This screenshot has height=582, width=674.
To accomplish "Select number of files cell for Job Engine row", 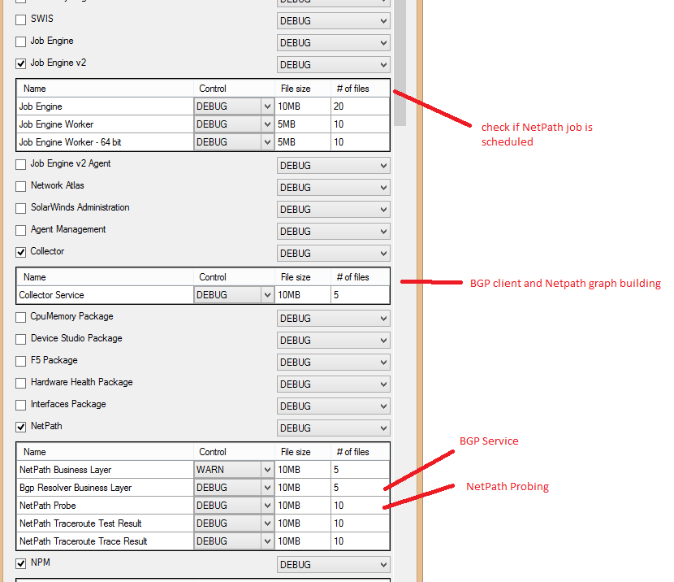I will click(x=361, y=106).
